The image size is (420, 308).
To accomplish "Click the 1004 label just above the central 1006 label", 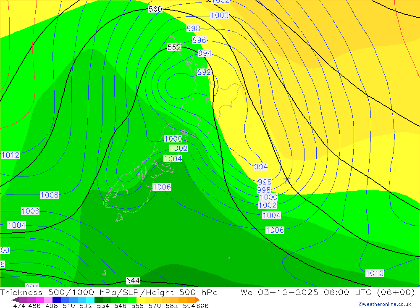I will 173,159.
